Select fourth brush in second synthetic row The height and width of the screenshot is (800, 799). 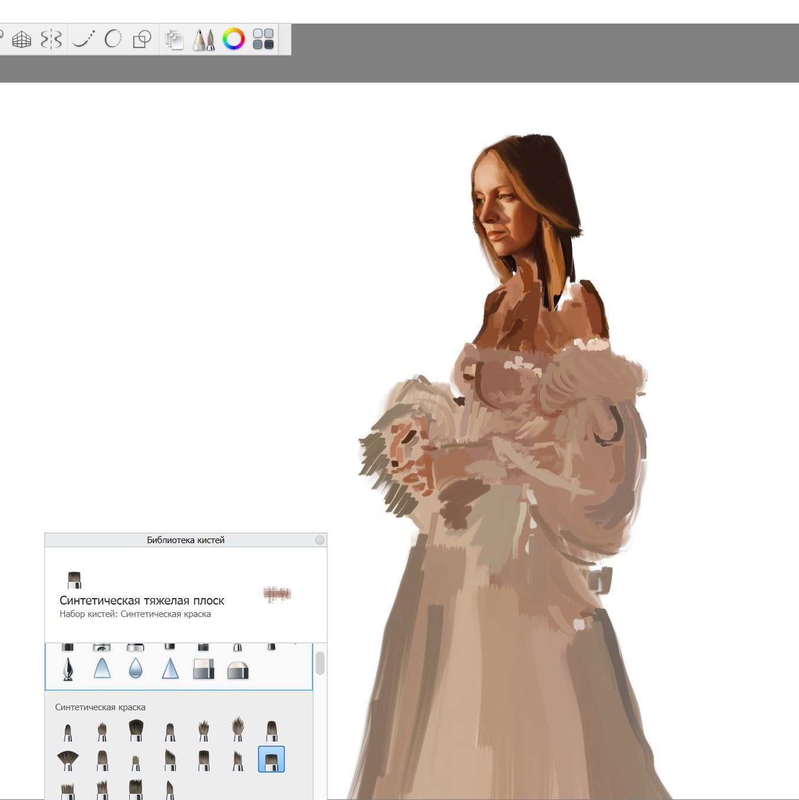tap(170, 760)
